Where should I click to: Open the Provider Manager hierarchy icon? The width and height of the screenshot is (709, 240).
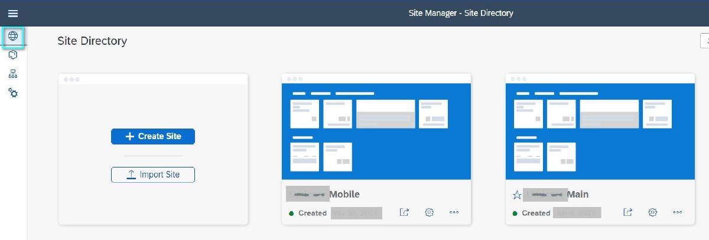[x=13, y=74]
